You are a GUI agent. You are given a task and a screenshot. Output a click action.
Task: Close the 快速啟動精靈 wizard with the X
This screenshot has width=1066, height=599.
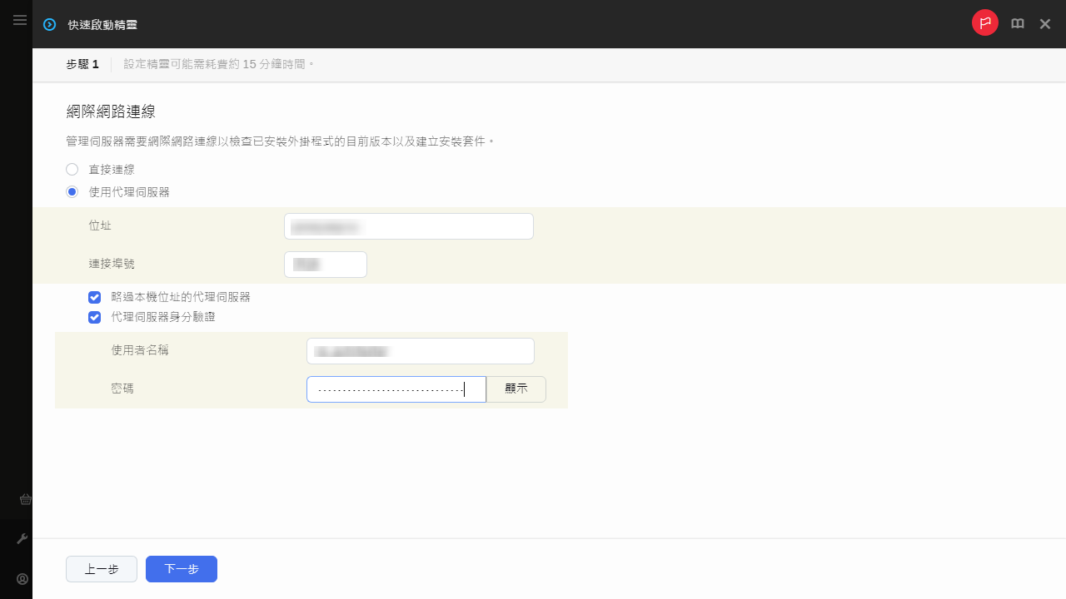coord(1045,24)
